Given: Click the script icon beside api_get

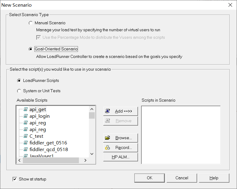Looking at the screenshot, I should 26,110.
